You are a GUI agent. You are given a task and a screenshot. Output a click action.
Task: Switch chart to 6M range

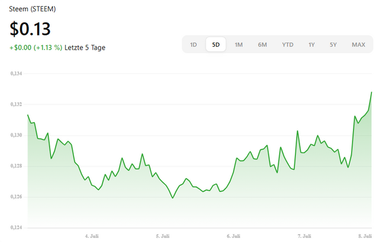(262, 44)
